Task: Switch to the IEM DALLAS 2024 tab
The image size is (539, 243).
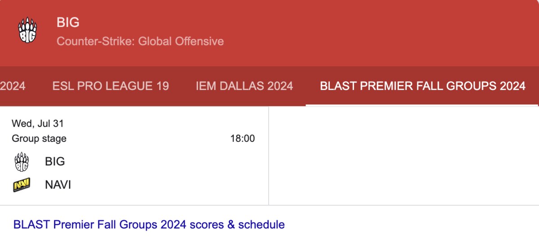Action: coord(244,86)
